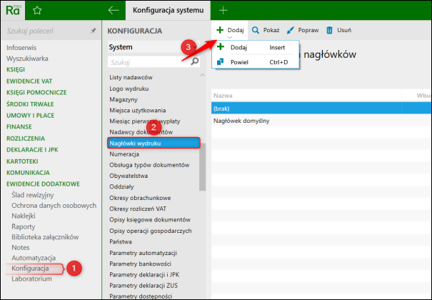
Task: Select Obsługa typów dokumentów
Action: coord(149,165)
